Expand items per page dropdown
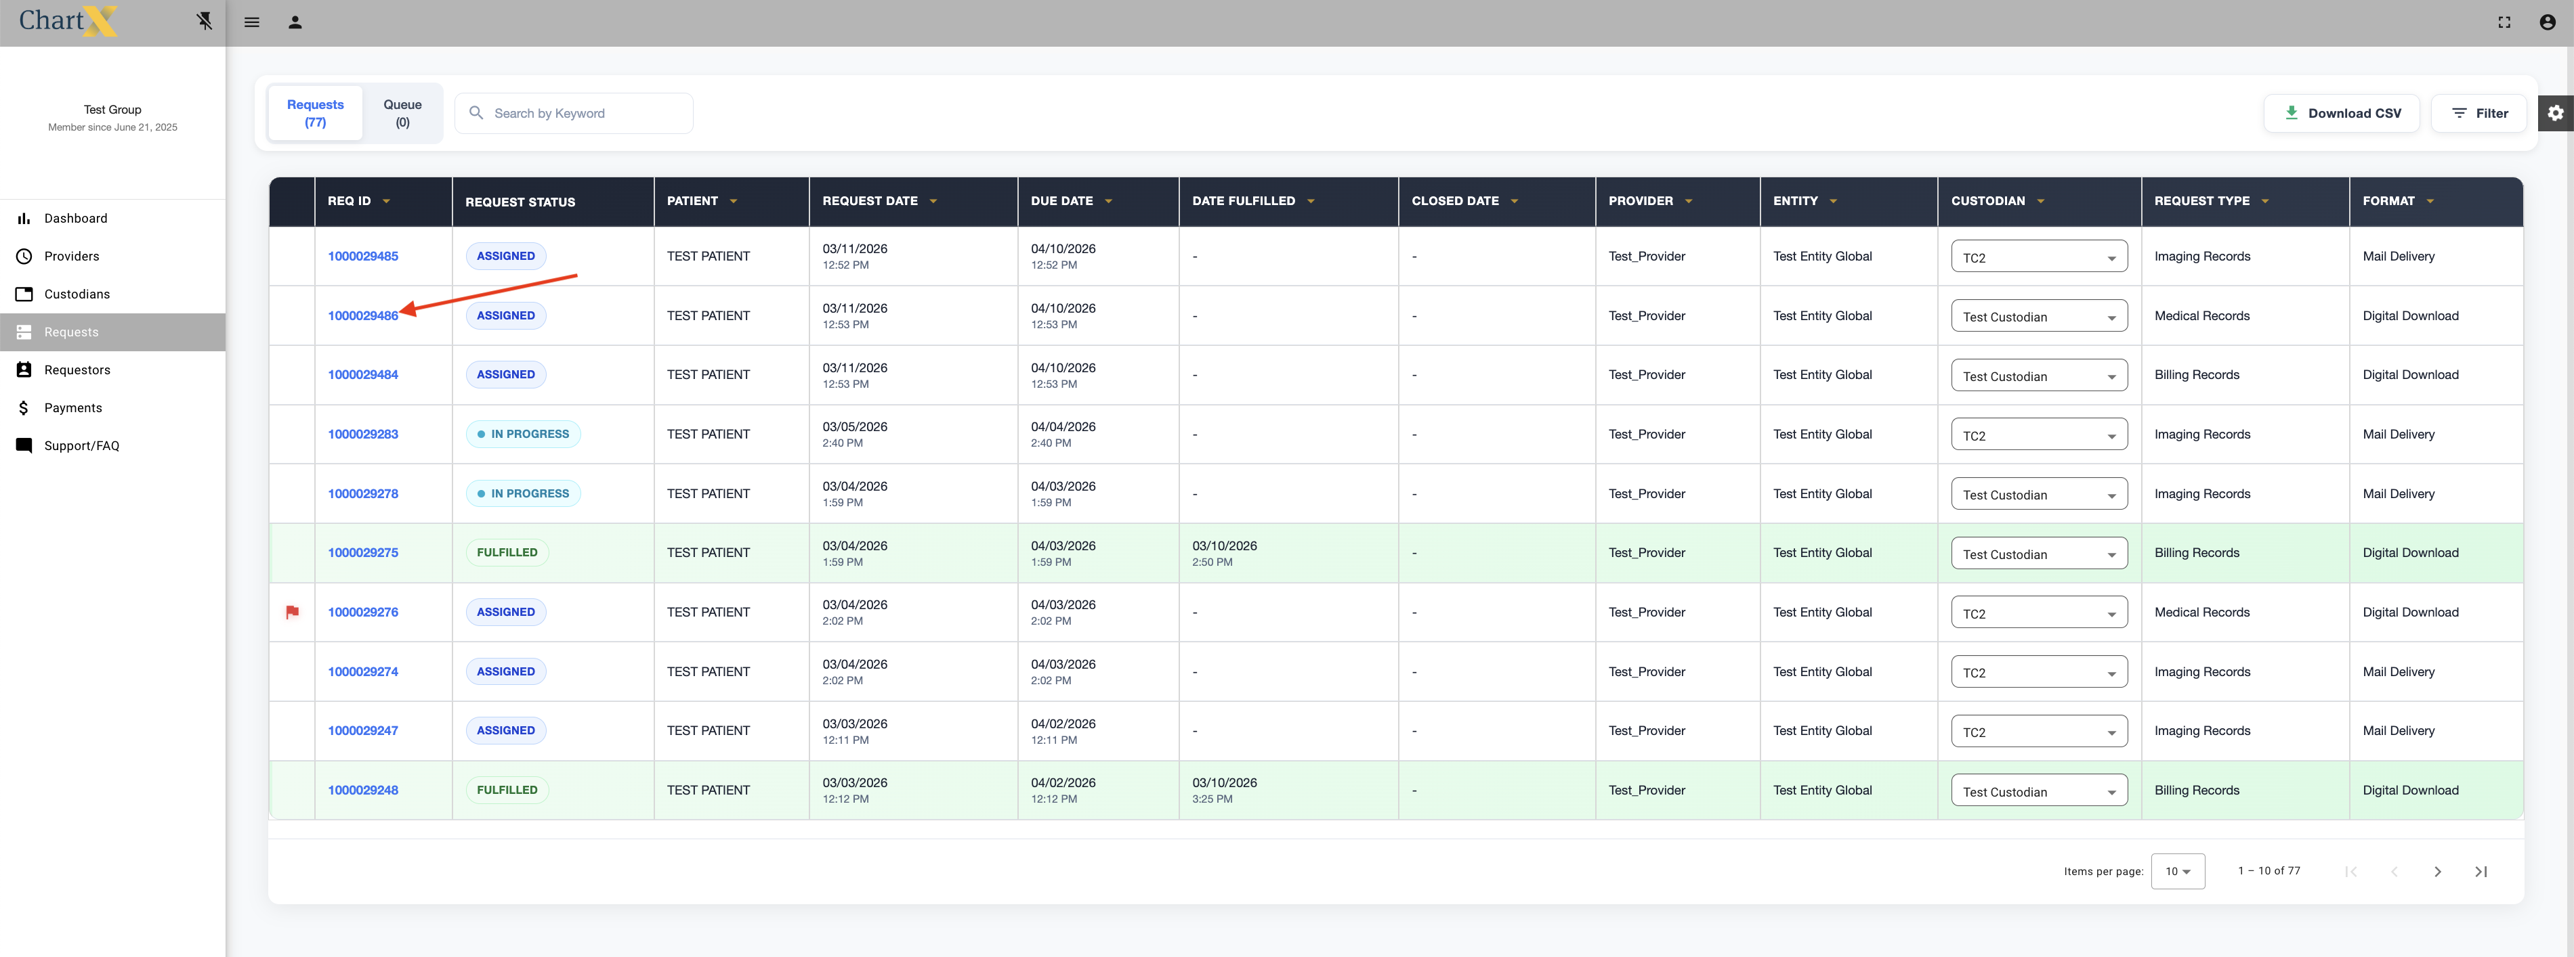 pos(2177,871)
